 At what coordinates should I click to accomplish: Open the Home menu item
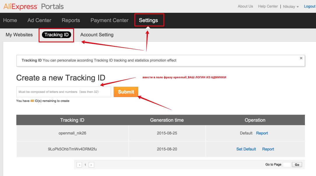tap(10, 20)
